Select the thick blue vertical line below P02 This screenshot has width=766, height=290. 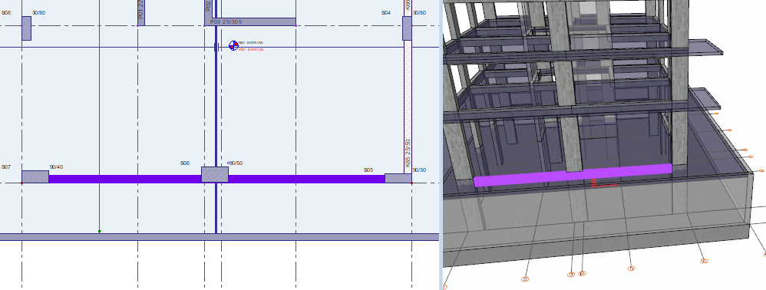216,130
